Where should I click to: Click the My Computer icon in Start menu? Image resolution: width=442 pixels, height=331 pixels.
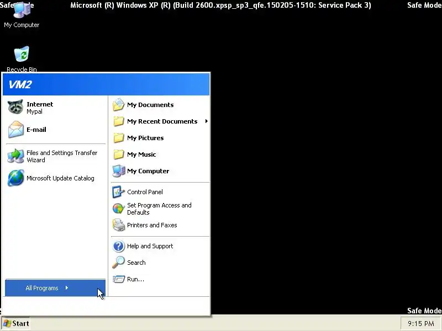point(119,171)
